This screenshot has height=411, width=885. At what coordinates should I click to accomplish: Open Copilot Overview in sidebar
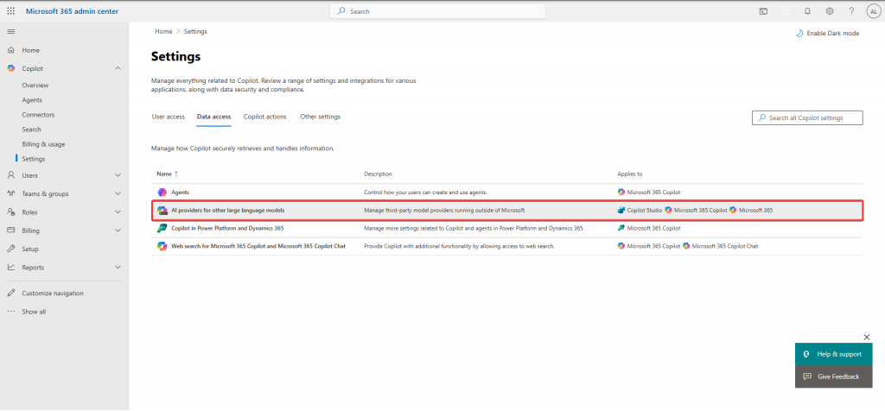coord(35,85)
